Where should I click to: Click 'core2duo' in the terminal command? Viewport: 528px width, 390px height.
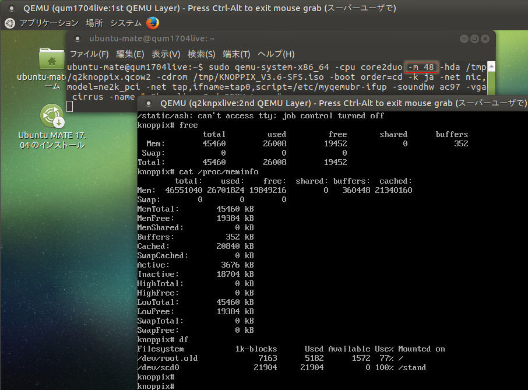[x=382, y=67]
